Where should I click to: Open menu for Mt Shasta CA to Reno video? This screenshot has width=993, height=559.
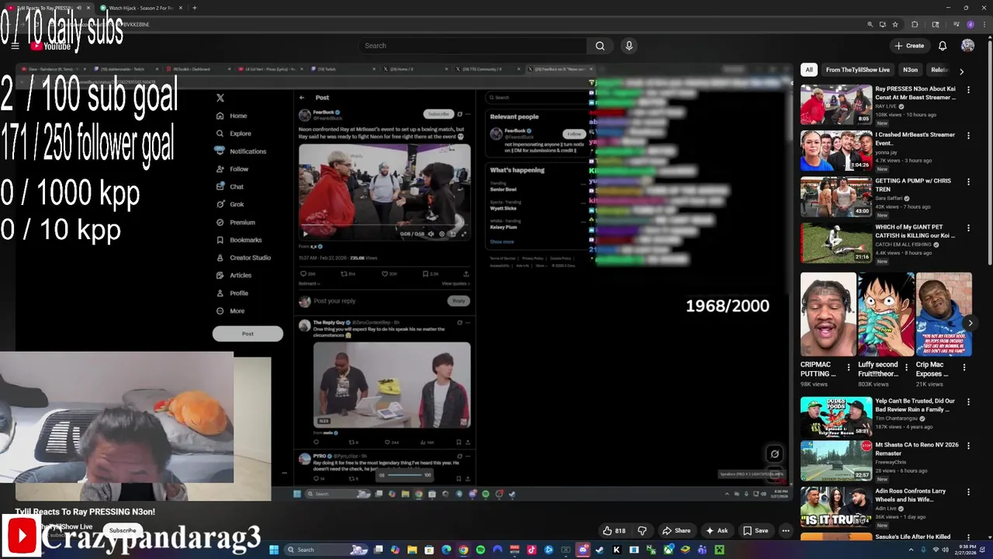tap(968, 446)
